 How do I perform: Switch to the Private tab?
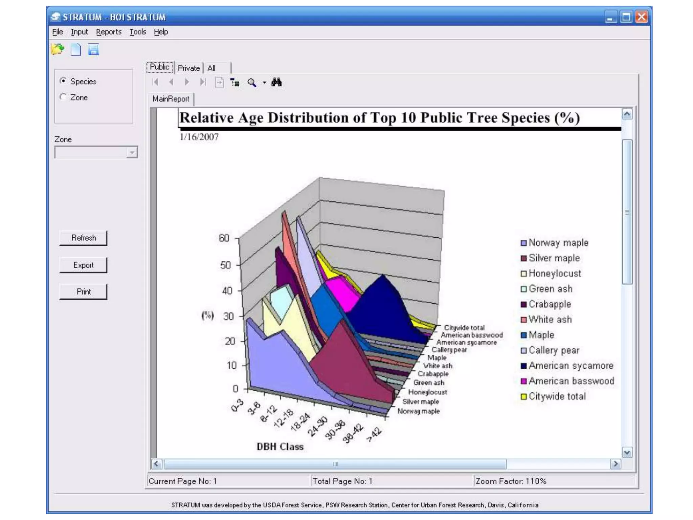click(188, 68)
